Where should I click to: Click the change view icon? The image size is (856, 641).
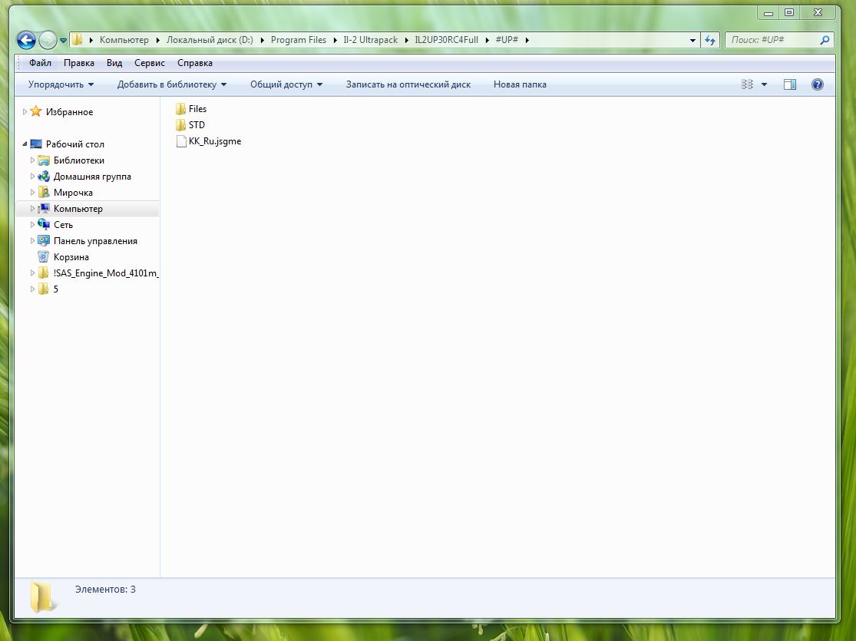[x=747, y=84]
